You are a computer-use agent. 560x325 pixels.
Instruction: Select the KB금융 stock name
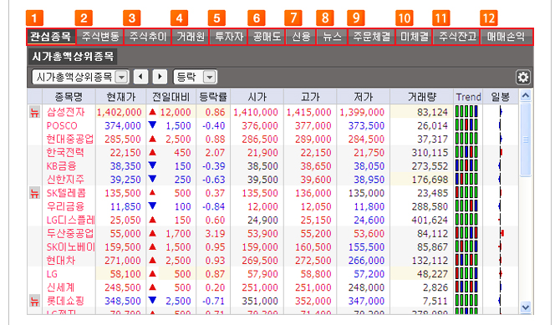tap(61, 166)
